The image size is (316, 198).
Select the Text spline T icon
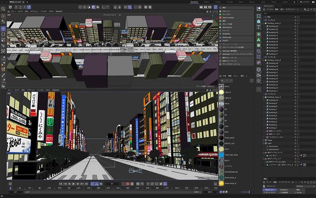(x=259, y=27)
